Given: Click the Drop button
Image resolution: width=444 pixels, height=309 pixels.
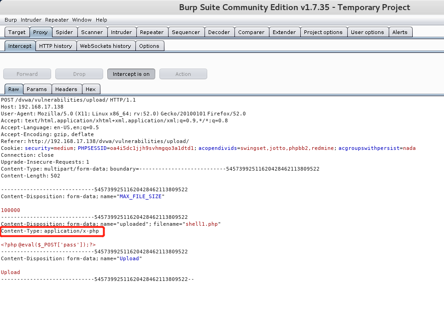Looking at the screenshot, I should [x=79, y=74].
